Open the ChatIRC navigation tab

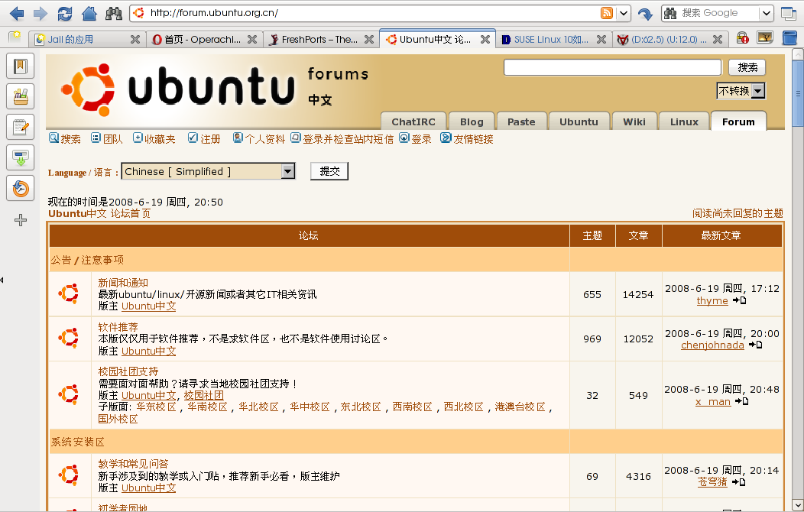pos(413,122)
